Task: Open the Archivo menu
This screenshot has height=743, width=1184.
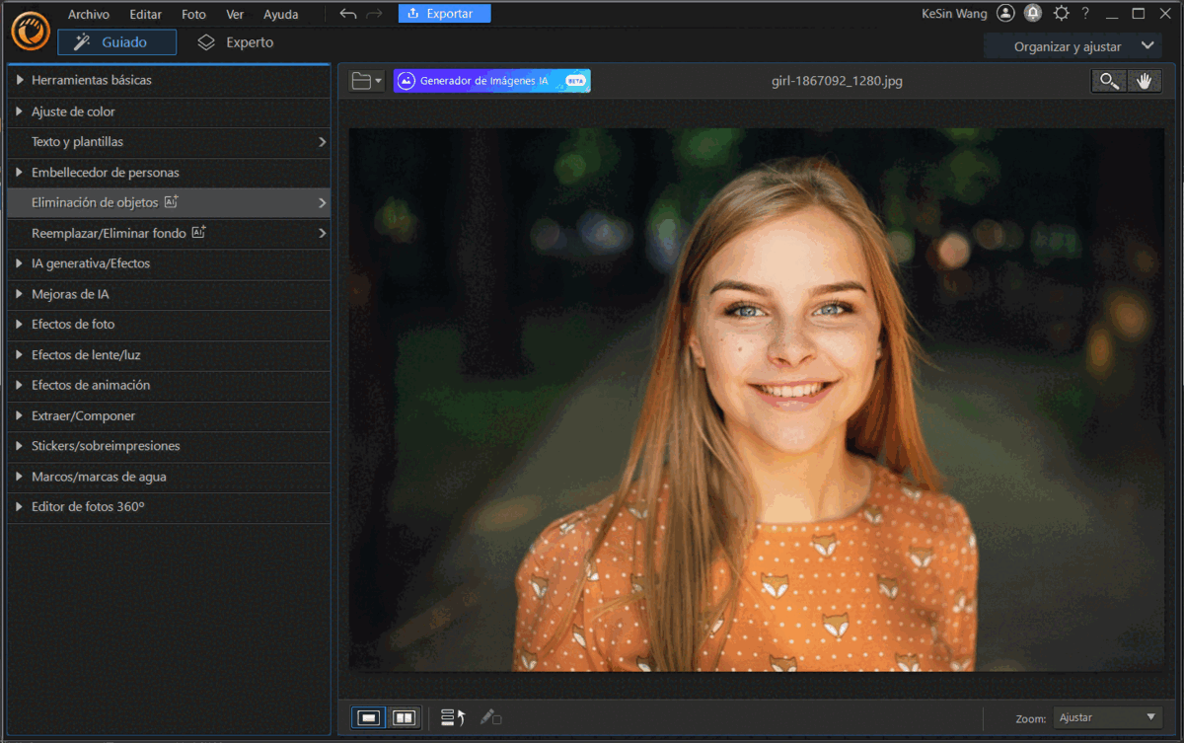Action: pos(89,15)
